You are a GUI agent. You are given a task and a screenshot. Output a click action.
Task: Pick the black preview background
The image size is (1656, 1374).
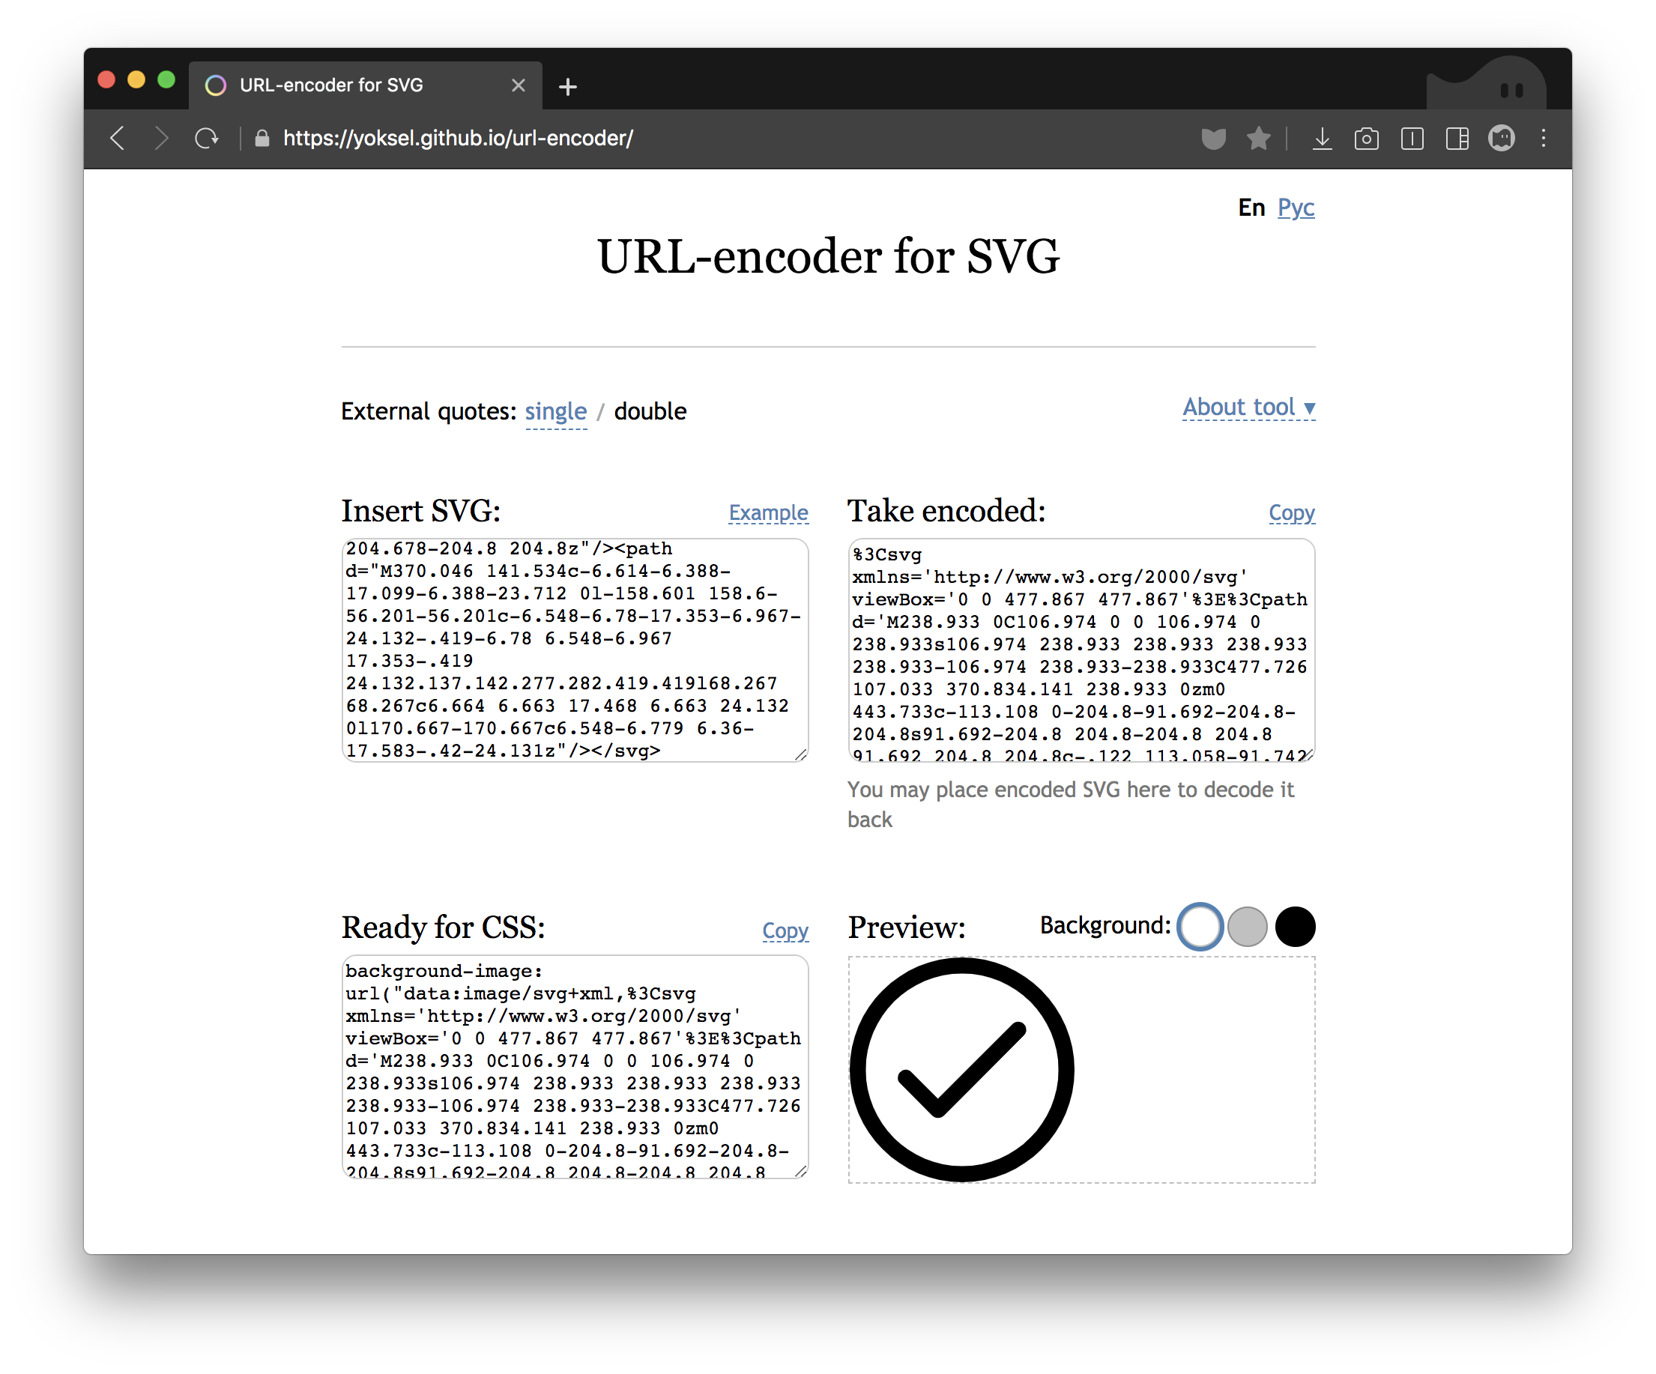pos(1295,926)
